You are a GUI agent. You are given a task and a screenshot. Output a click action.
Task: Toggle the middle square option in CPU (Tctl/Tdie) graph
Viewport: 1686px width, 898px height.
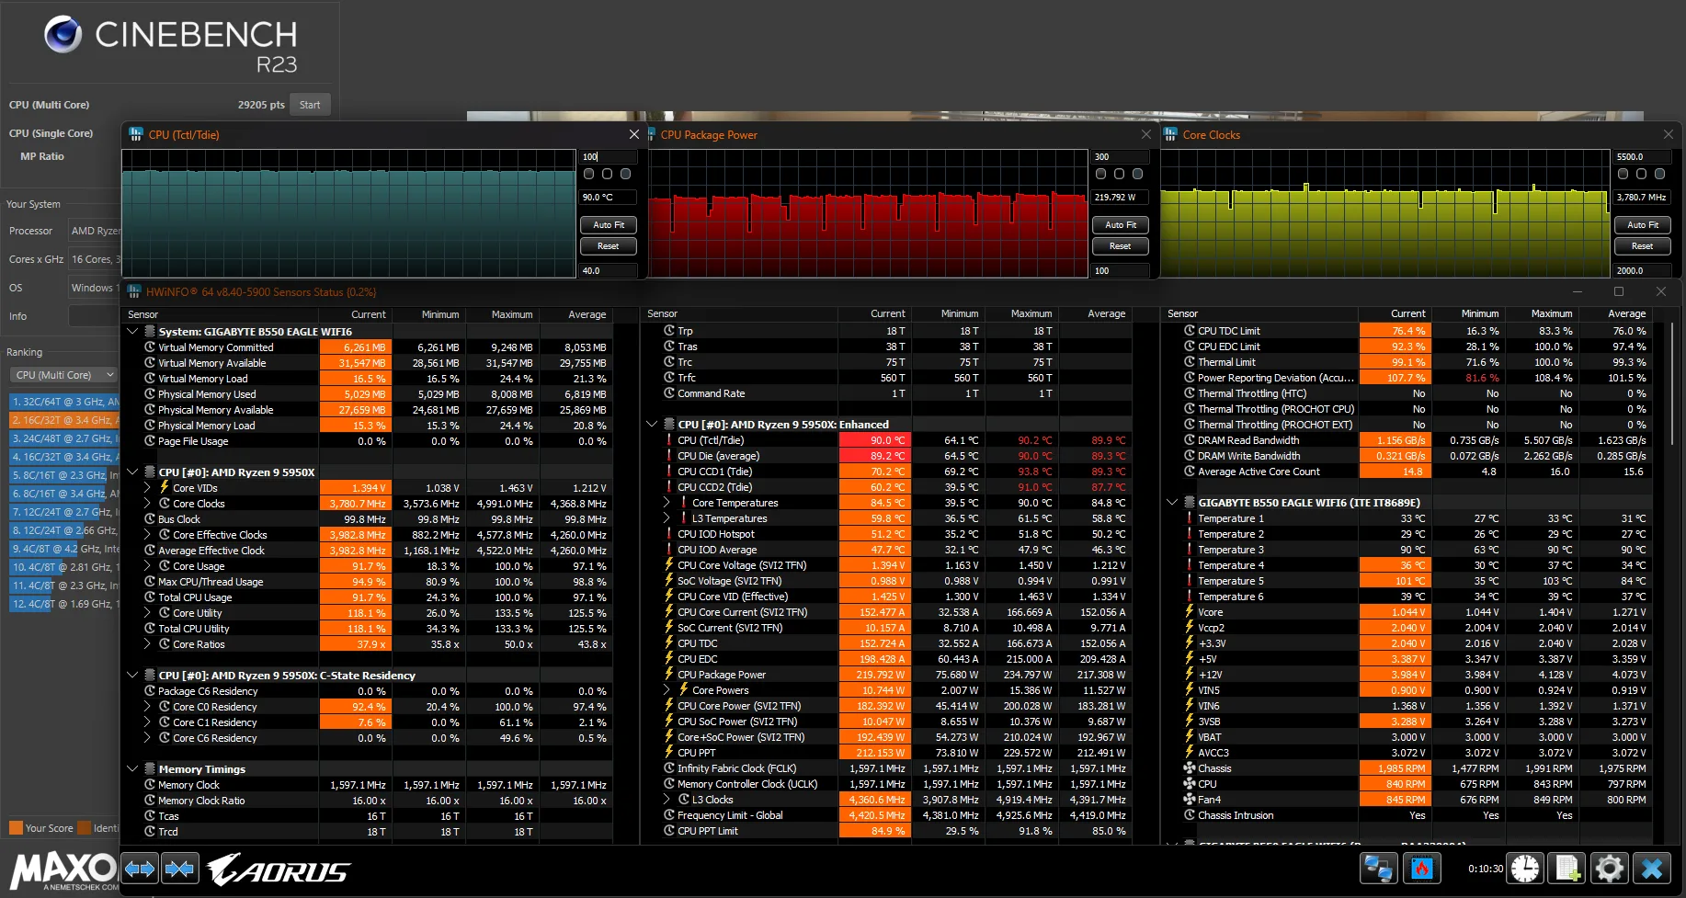[x=608, y=174]
